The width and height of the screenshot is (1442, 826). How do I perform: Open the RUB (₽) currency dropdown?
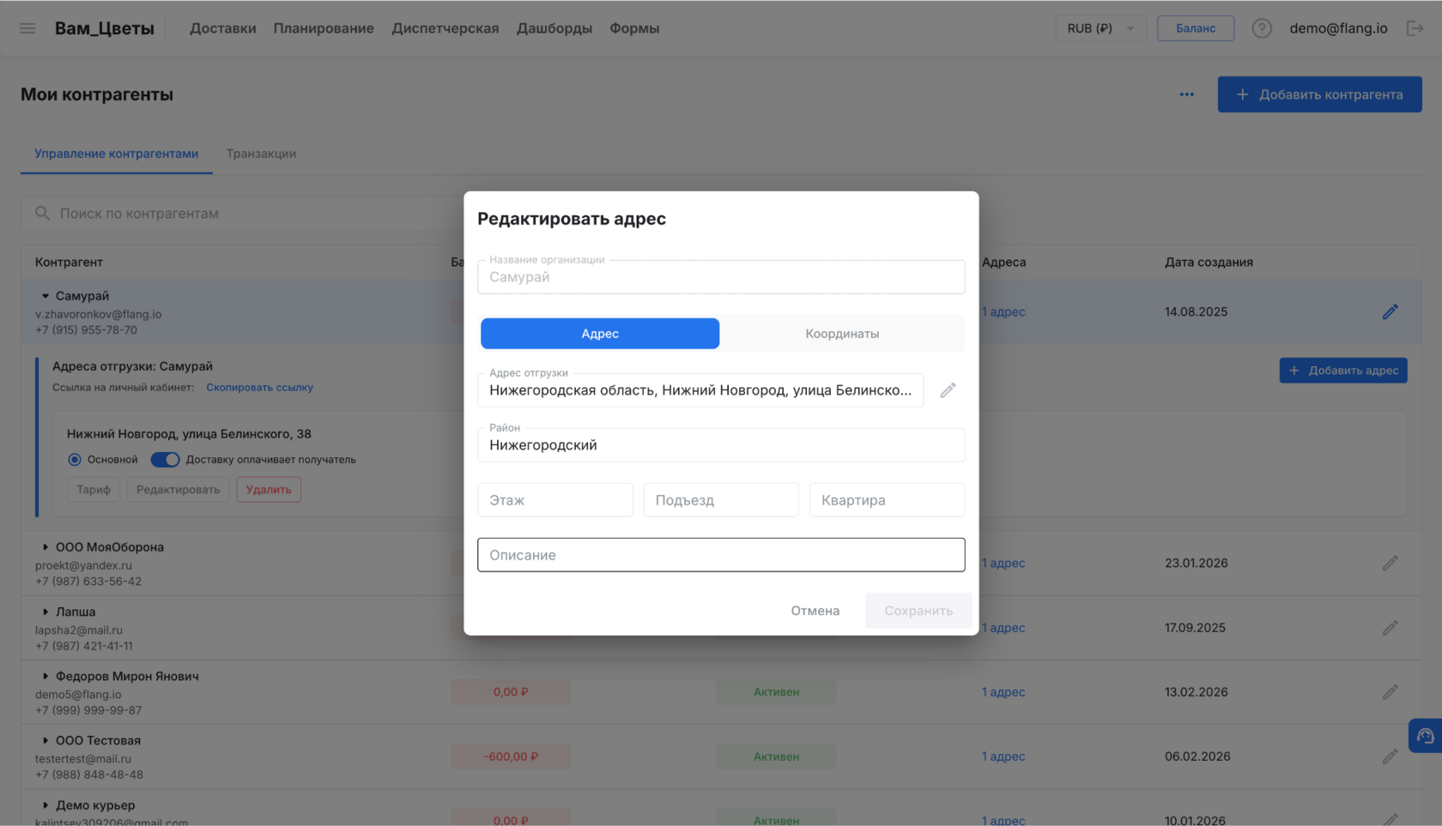click(x=1100, y=28)
